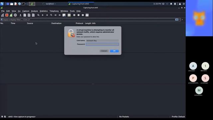Confirm the password dialog with OK

tap(114, 51)
